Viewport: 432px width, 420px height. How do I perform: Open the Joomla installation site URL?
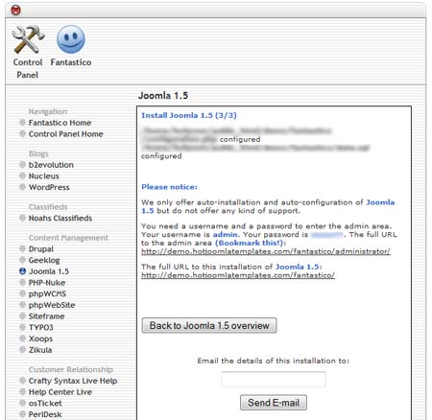[x=238, y=275]
